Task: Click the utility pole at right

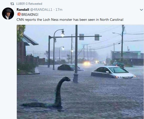Action: [x=122, y=43]
